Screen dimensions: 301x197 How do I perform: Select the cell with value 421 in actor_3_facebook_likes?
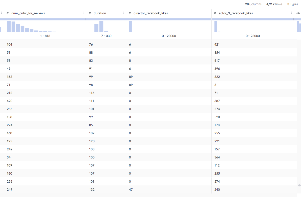click(x=217, y=44)
